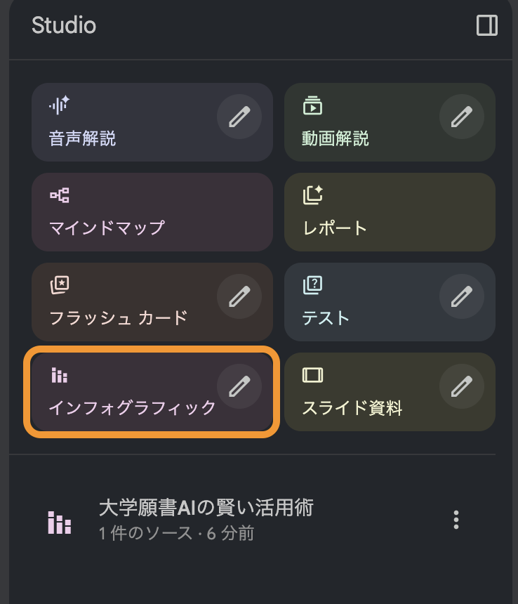Click the audio waveform icon for 音声解説
The width and height of the screenshot is (518, 604).
pos(59,105)
